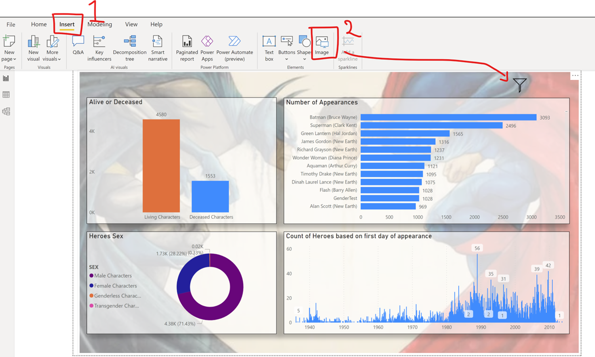
Task: Insert Decomposition tree visual
Action: tap(130, 48)
